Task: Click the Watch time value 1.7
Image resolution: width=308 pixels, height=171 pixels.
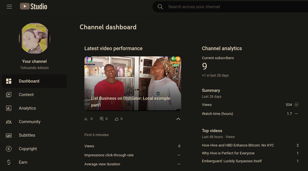Action: [x=289, y=114]
